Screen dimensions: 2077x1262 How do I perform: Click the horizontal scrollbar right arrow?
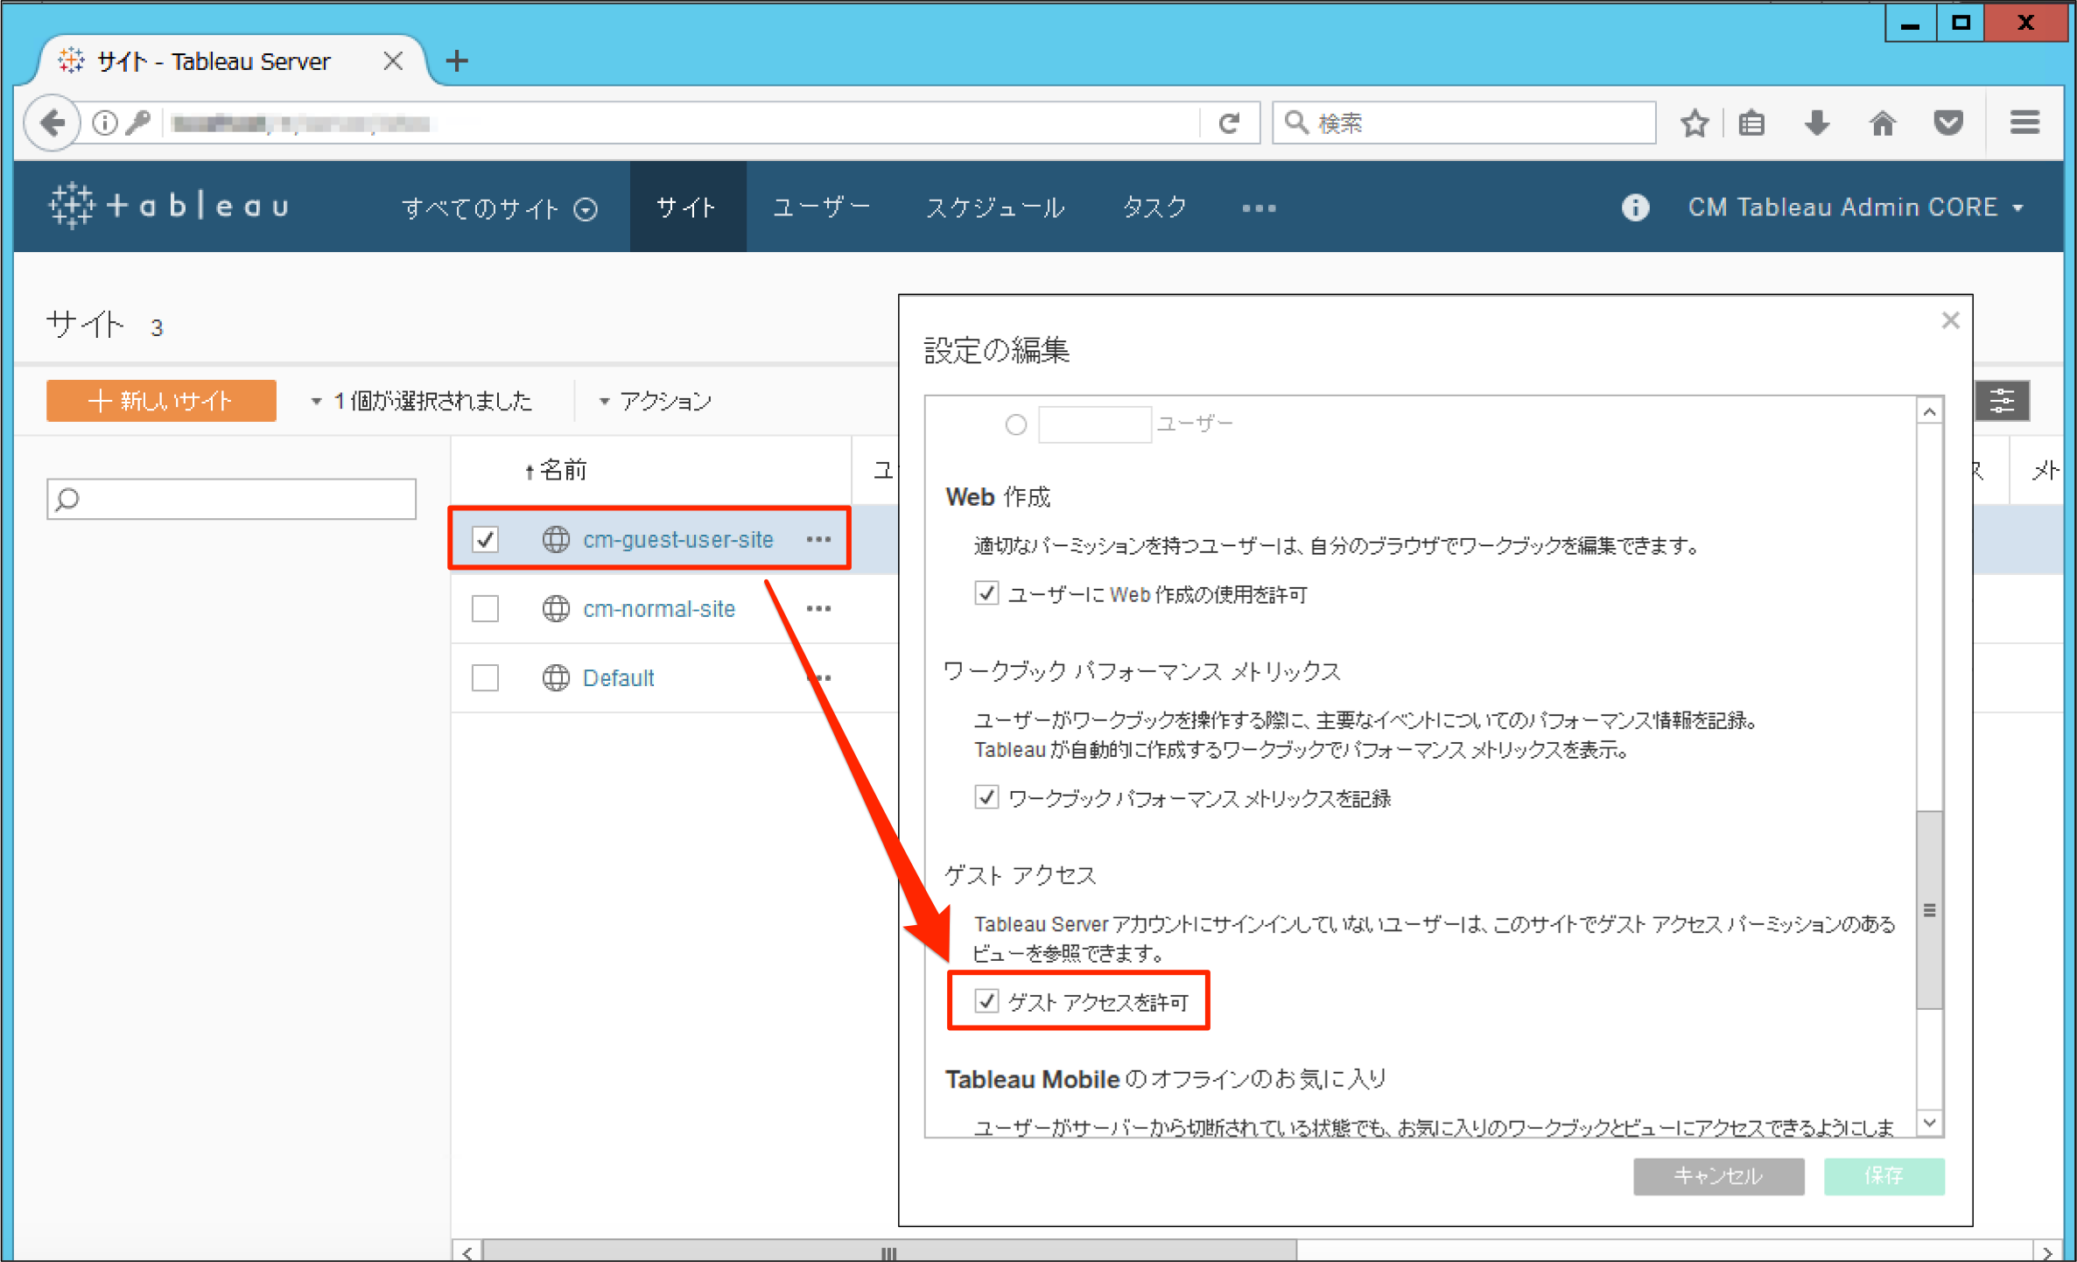(x=2047, y=1251)
